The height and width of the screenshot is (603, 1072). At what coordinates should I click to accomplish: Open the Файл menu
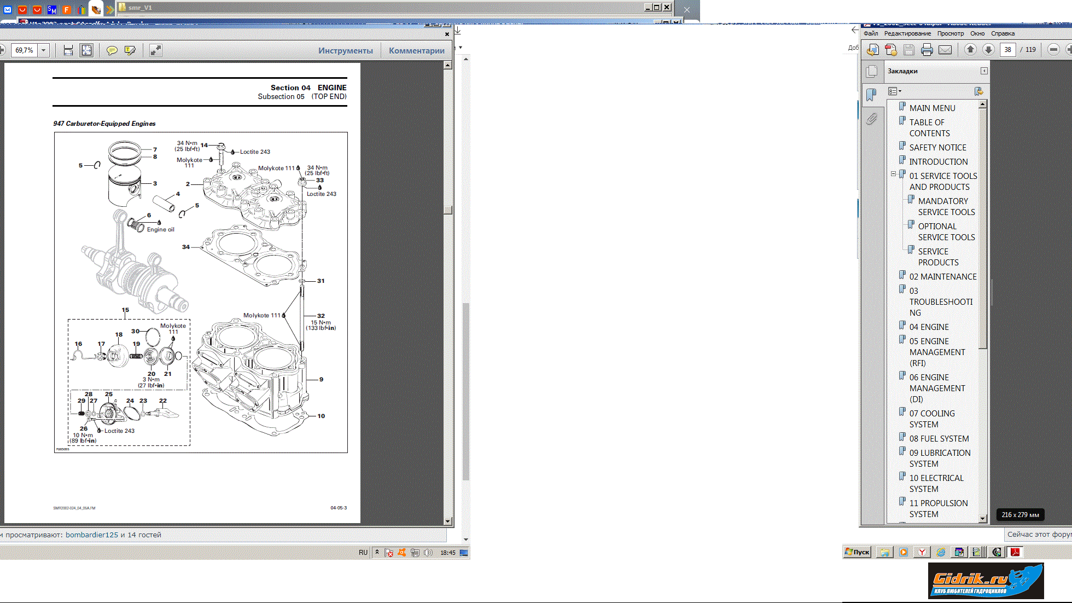[x=871, y=33]
